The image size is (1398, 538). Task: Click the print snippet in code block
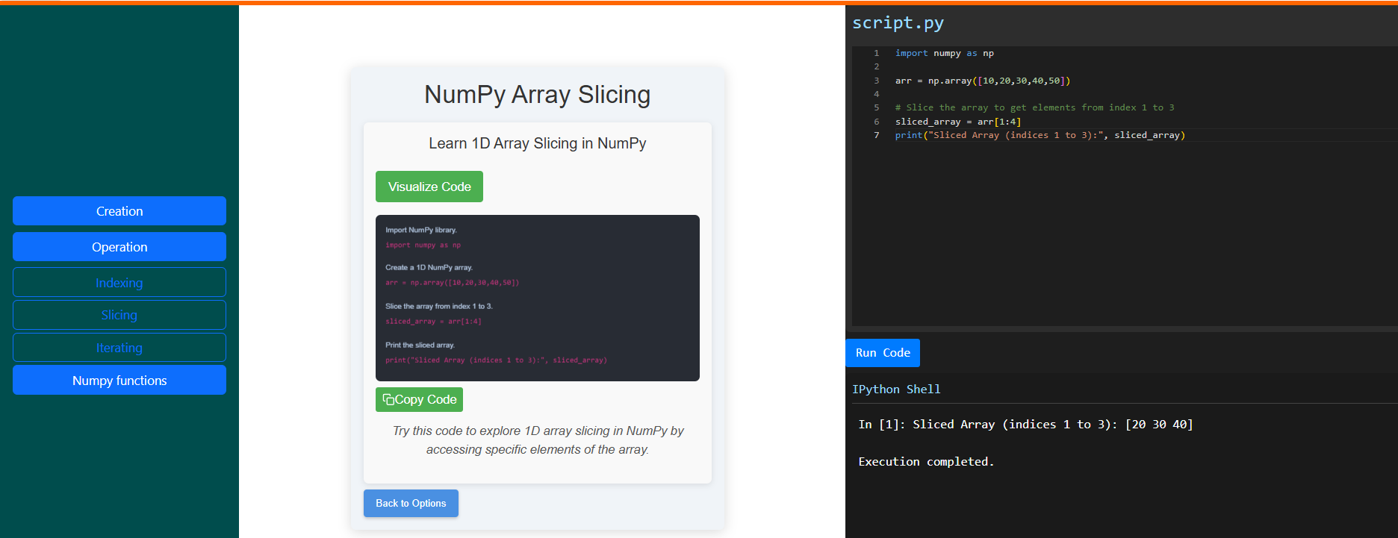[496, 360]
